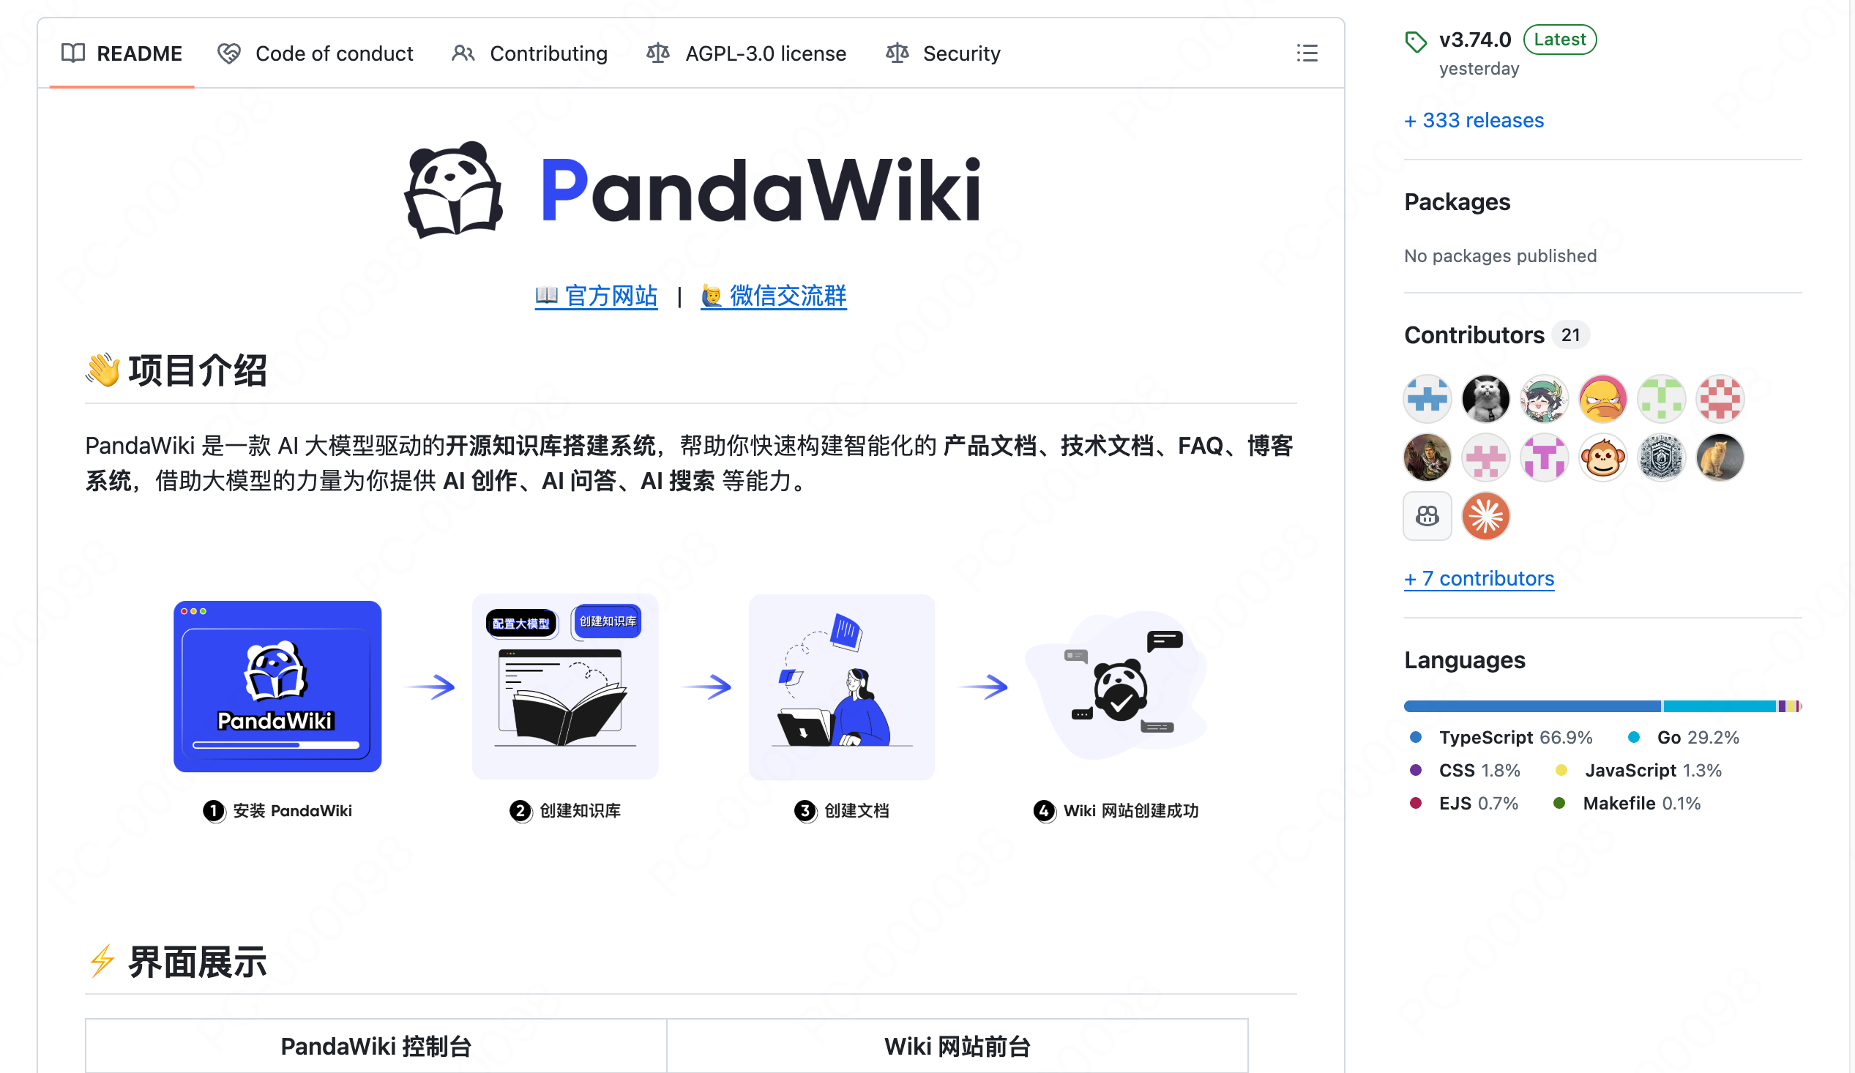Show the + 333 releases list

tap(1474, 120)
